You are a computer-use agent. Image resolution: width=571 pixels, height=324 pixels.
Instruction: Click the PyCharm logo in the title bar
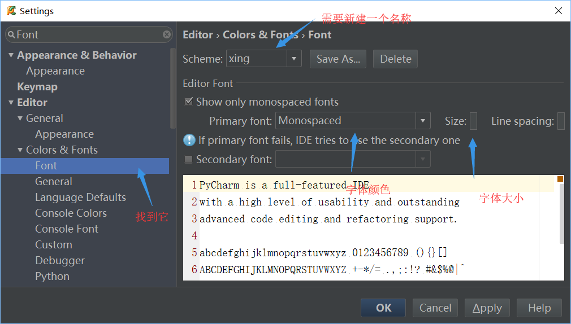[11, 11]
